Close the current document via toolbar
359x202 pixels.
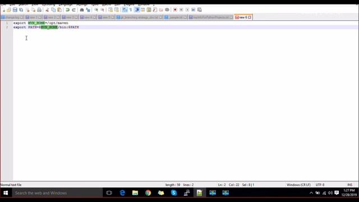[27, 10]
